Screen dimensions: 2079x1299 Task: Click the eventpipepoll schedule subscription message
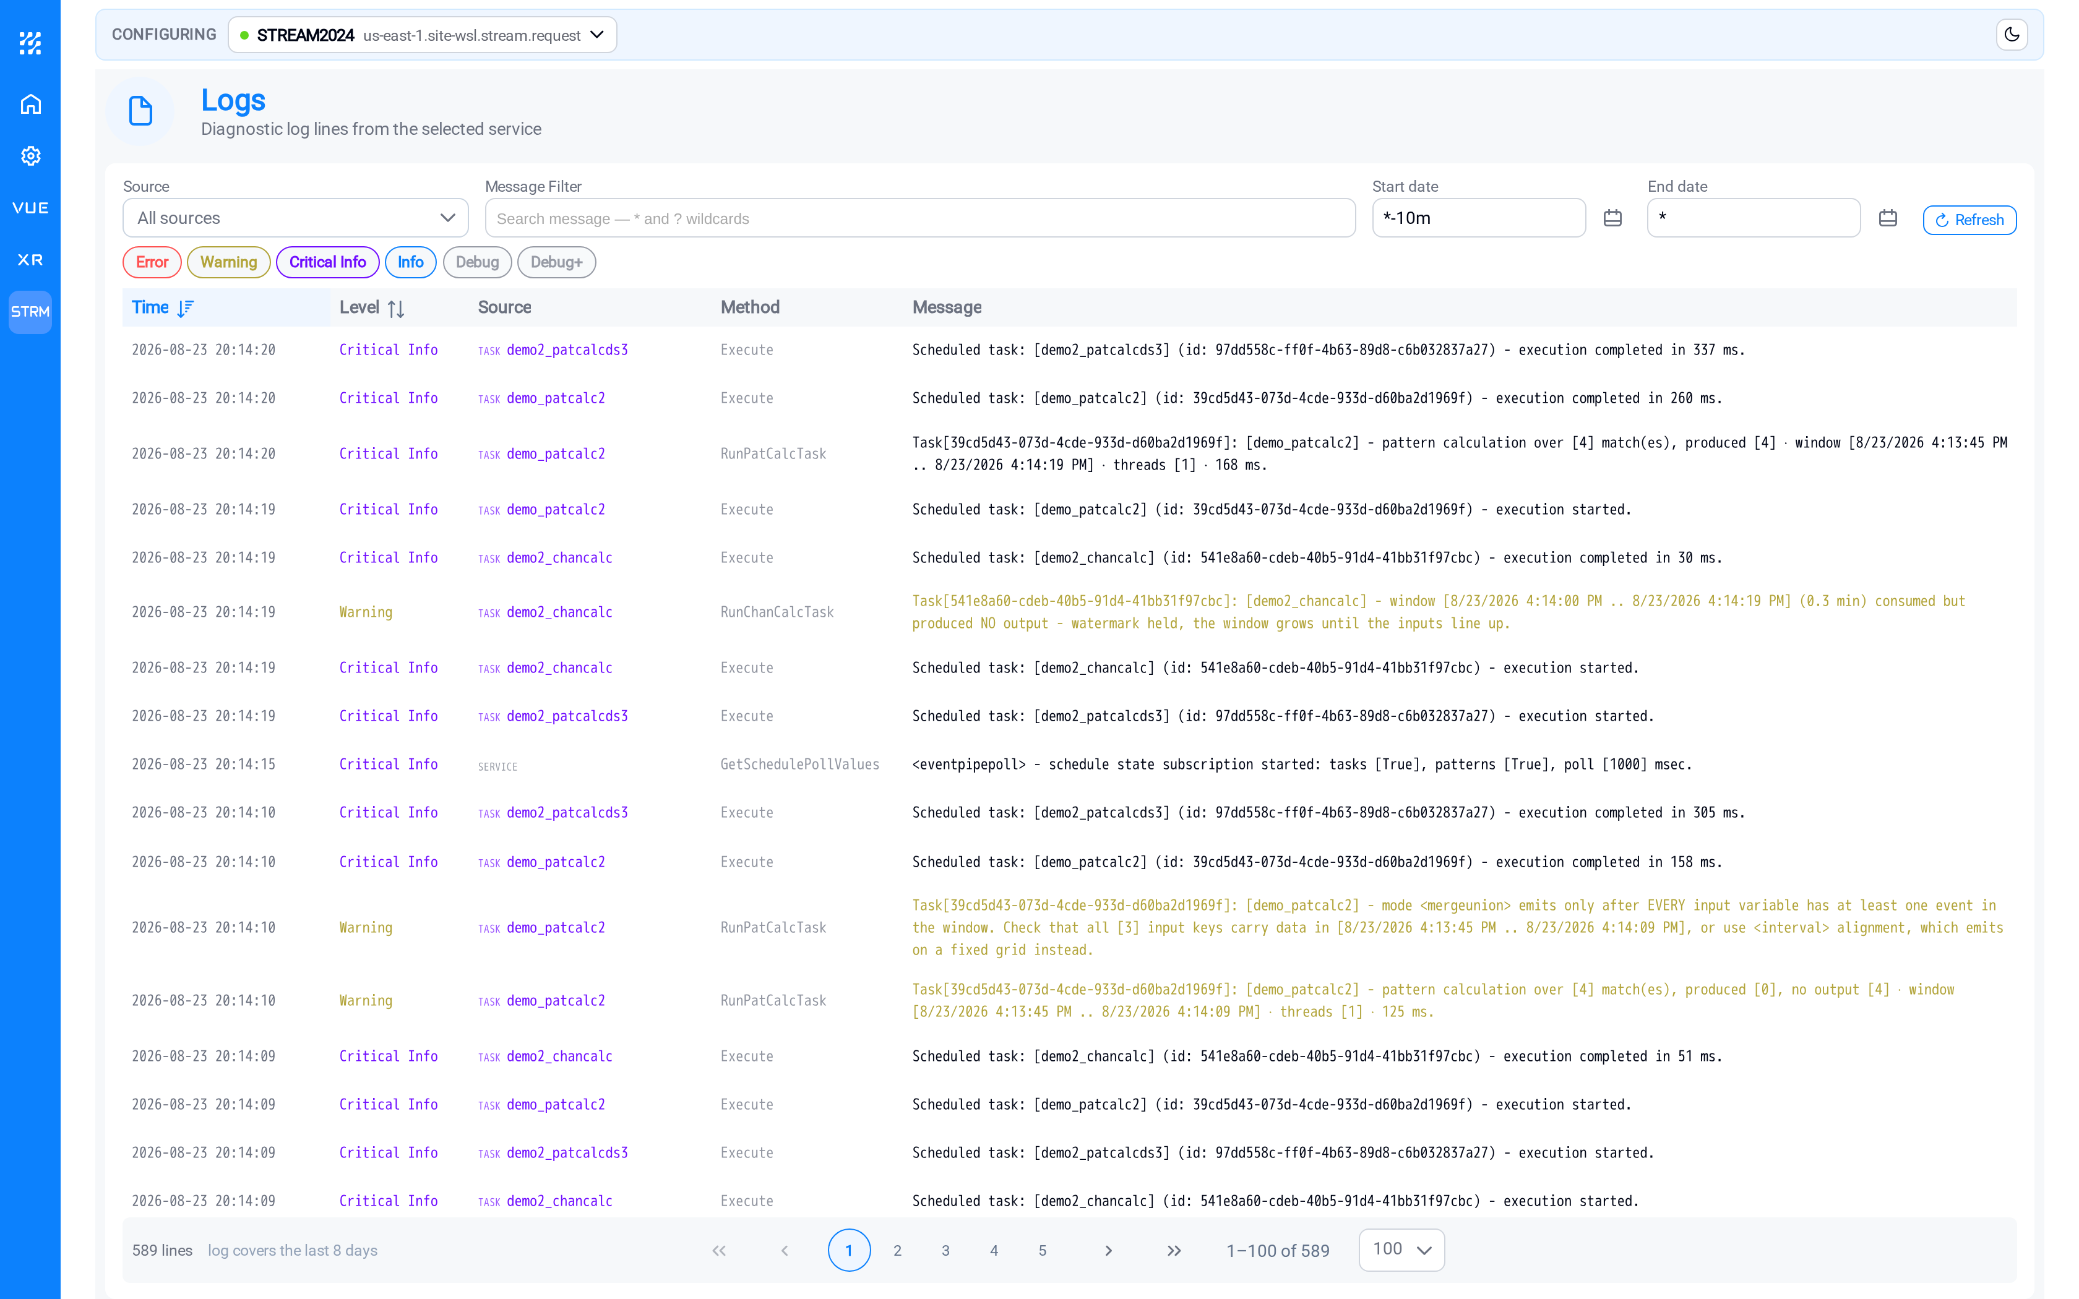click(1301, 765)
